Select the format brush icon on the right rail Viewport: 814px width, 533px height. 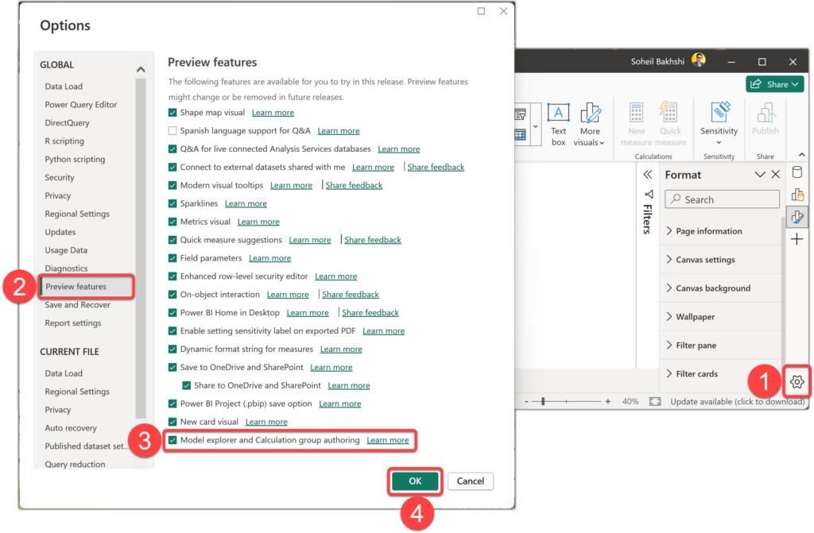pos(797,217)
